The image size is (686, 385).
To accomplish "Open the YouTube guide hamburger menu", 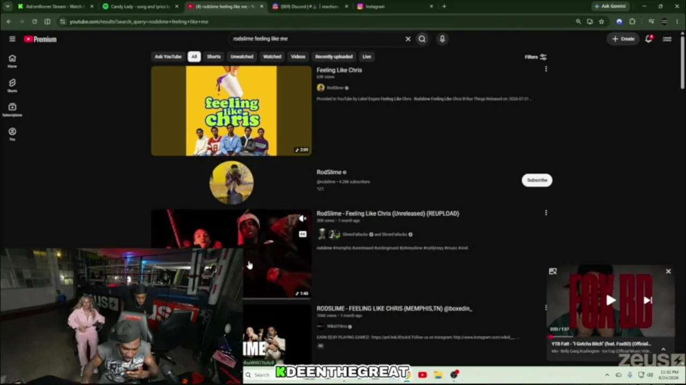I will pos(12,39).
